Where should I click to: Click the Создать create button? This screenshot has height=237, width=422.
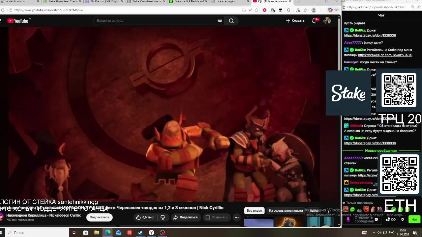point(295,21)
